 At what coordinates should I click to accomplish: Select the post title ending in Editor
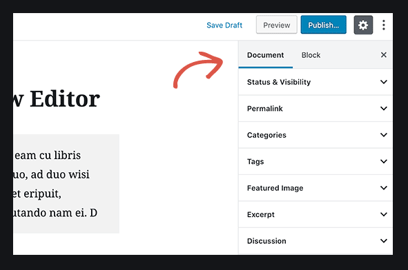(x=57, y=99)
